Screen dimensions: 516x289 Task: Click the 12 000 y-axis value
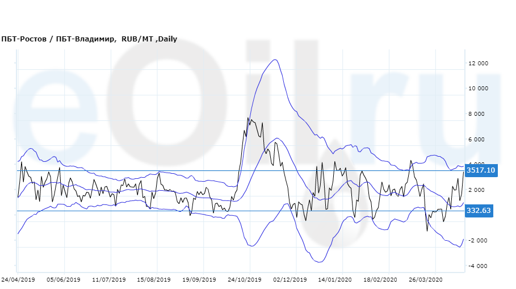pyautogui.click(x=478, y=64)
